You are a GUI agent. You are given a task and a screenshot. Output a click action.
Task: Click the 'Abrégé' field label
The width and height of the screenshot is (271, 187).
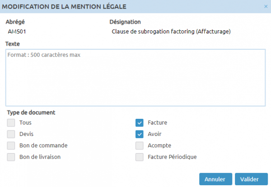pyautogui.click(x=14, y=22)
